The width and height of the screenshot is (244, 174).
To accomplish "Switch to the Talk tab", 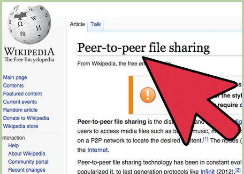I will (96, 24).
